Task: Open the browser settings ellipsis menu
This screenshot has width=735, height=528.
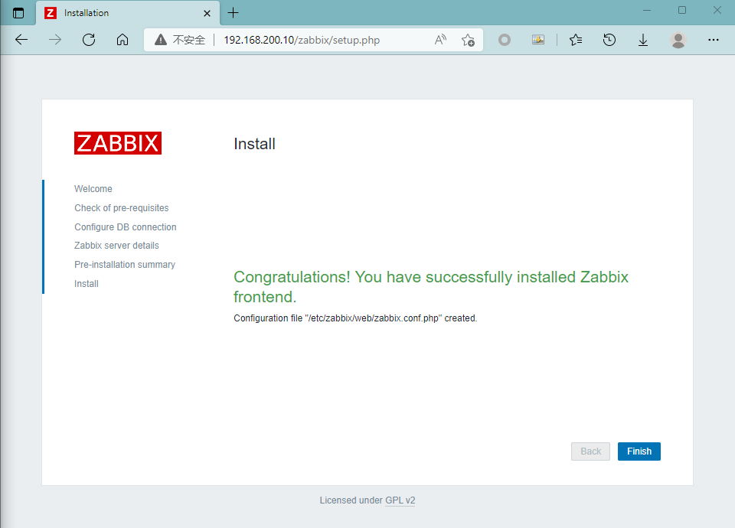Action: (x=714, y=40)
